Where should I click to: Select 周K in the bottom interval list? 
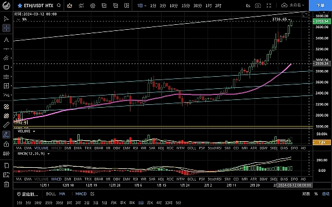pyautogui.click(x=150, y=203)
